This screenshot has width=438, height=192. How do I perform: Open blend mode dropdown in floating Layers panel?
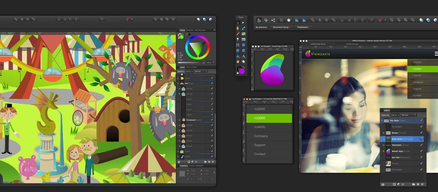(x=409, y=115)
